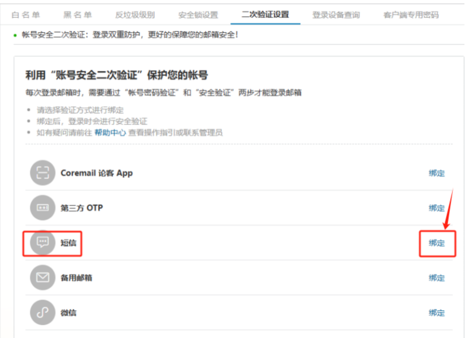Click the Coremail 论客 App text label
The height and width of the screenshot is (338, 465).
97,173
